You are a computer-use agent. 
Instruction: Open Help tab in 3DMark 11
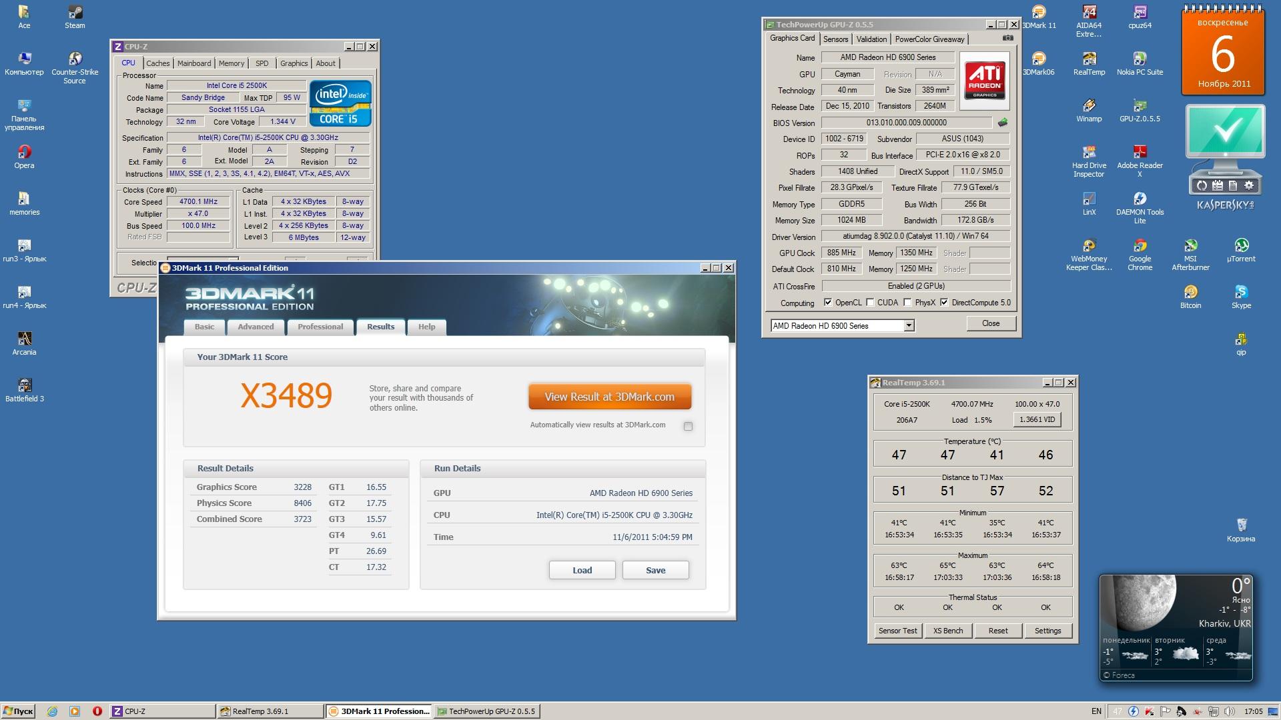tap(426, 327)
